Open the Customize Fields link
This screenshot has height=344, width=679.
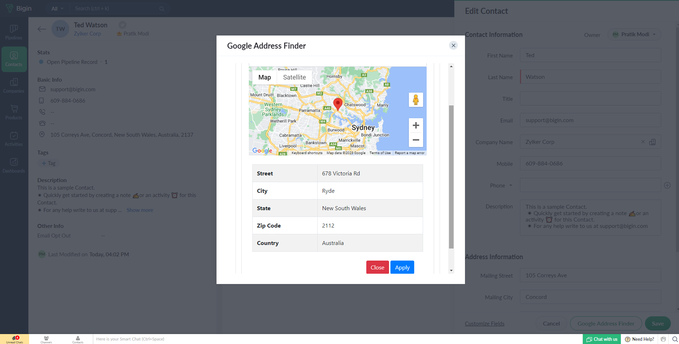(x=484, y=324)
